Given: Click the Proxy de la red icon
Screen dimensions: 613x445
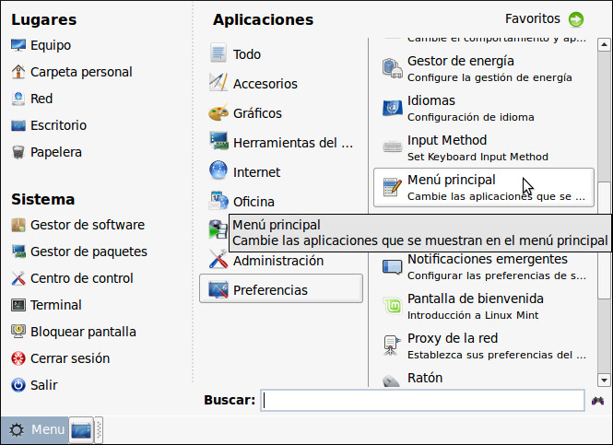Looking at the screenshot, I should pyautogui.click(x=393, y=345).
